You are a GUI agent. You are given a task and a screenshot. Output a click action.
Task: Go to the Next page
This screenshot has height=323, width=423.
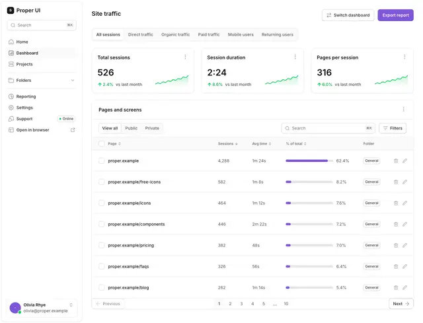[x=401, y=304]
